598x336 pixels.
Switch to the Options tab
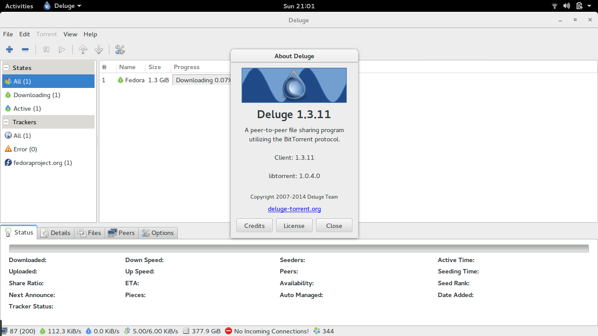click(x=158, y=233)
